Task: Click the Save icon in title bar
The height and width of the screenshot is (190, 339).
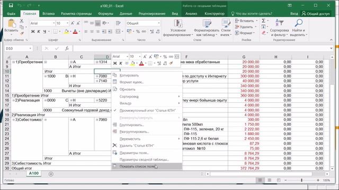Action: 11,6
